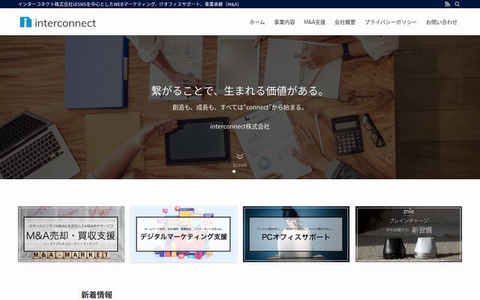Open the PCオフィスサポート banner
480x300 pixels.
click(296, 234)
